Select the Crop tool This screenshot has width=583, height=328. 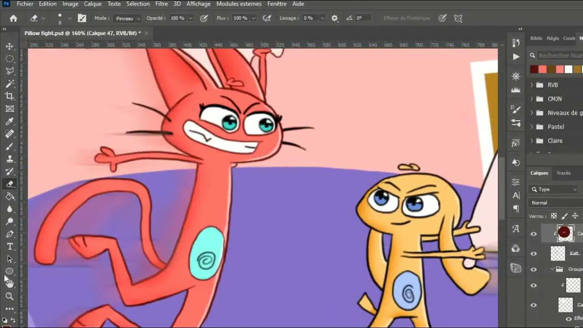pos(10,96)
